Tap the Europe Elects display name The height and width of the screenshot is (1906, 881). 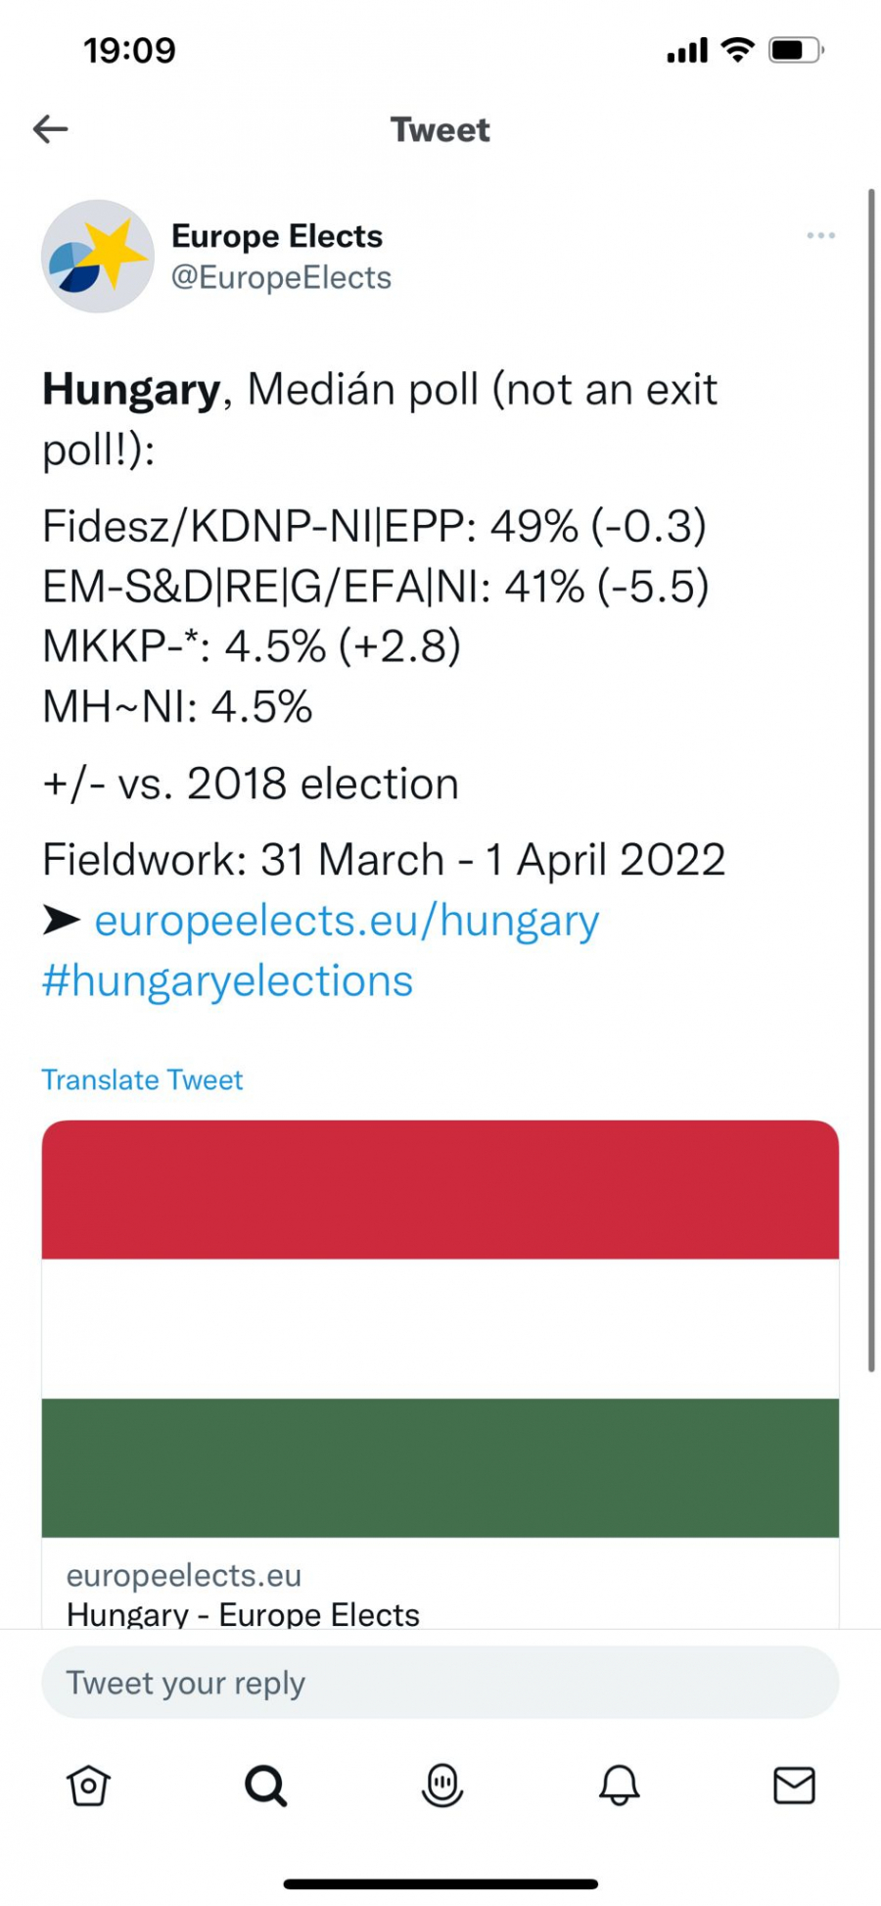(x=277, y=236)
